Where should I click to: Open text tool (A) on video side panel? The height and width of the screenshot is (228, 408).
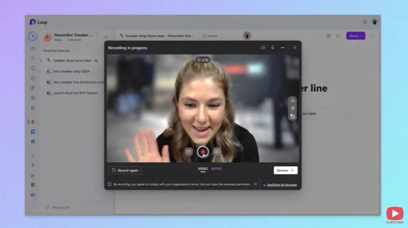coord(292,101)
